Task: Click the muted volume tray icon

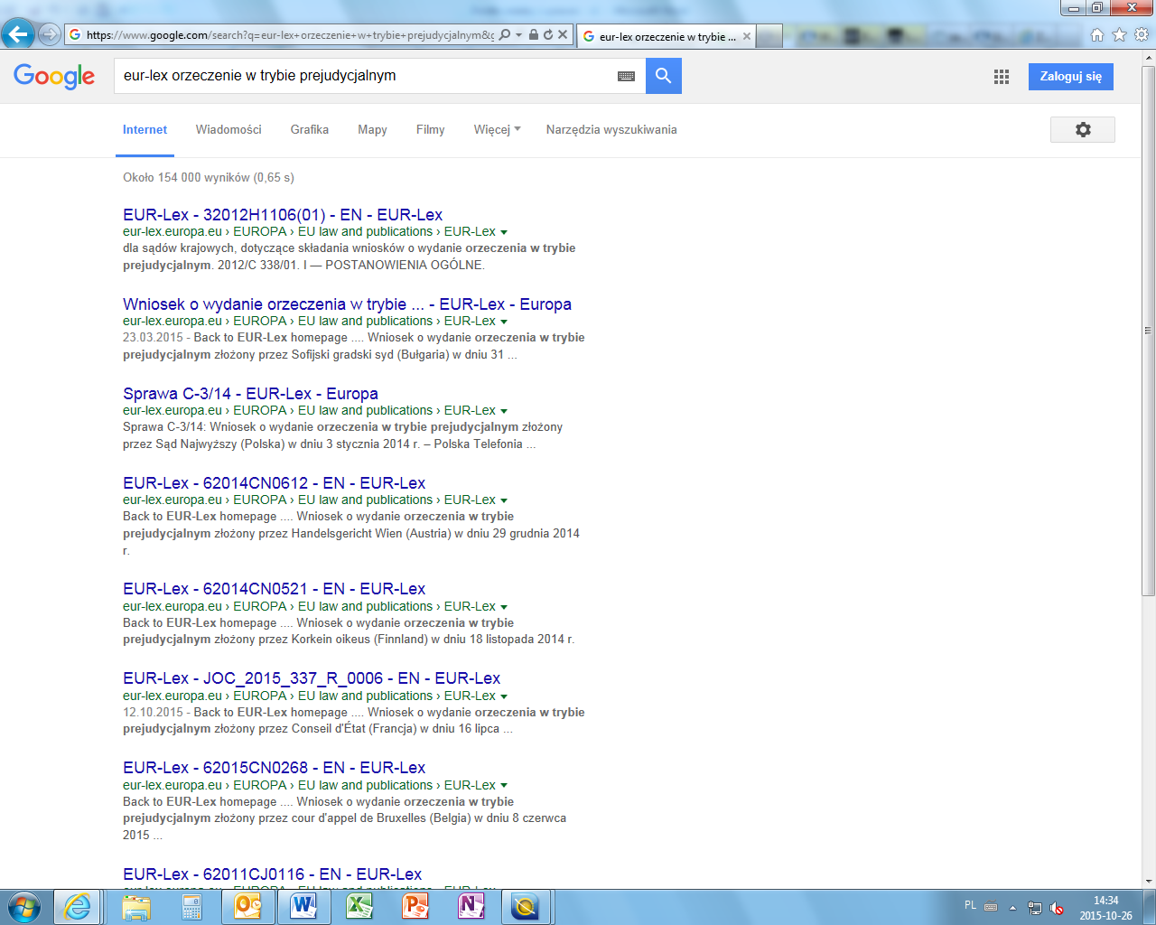Action: (x=1057, y=908)
